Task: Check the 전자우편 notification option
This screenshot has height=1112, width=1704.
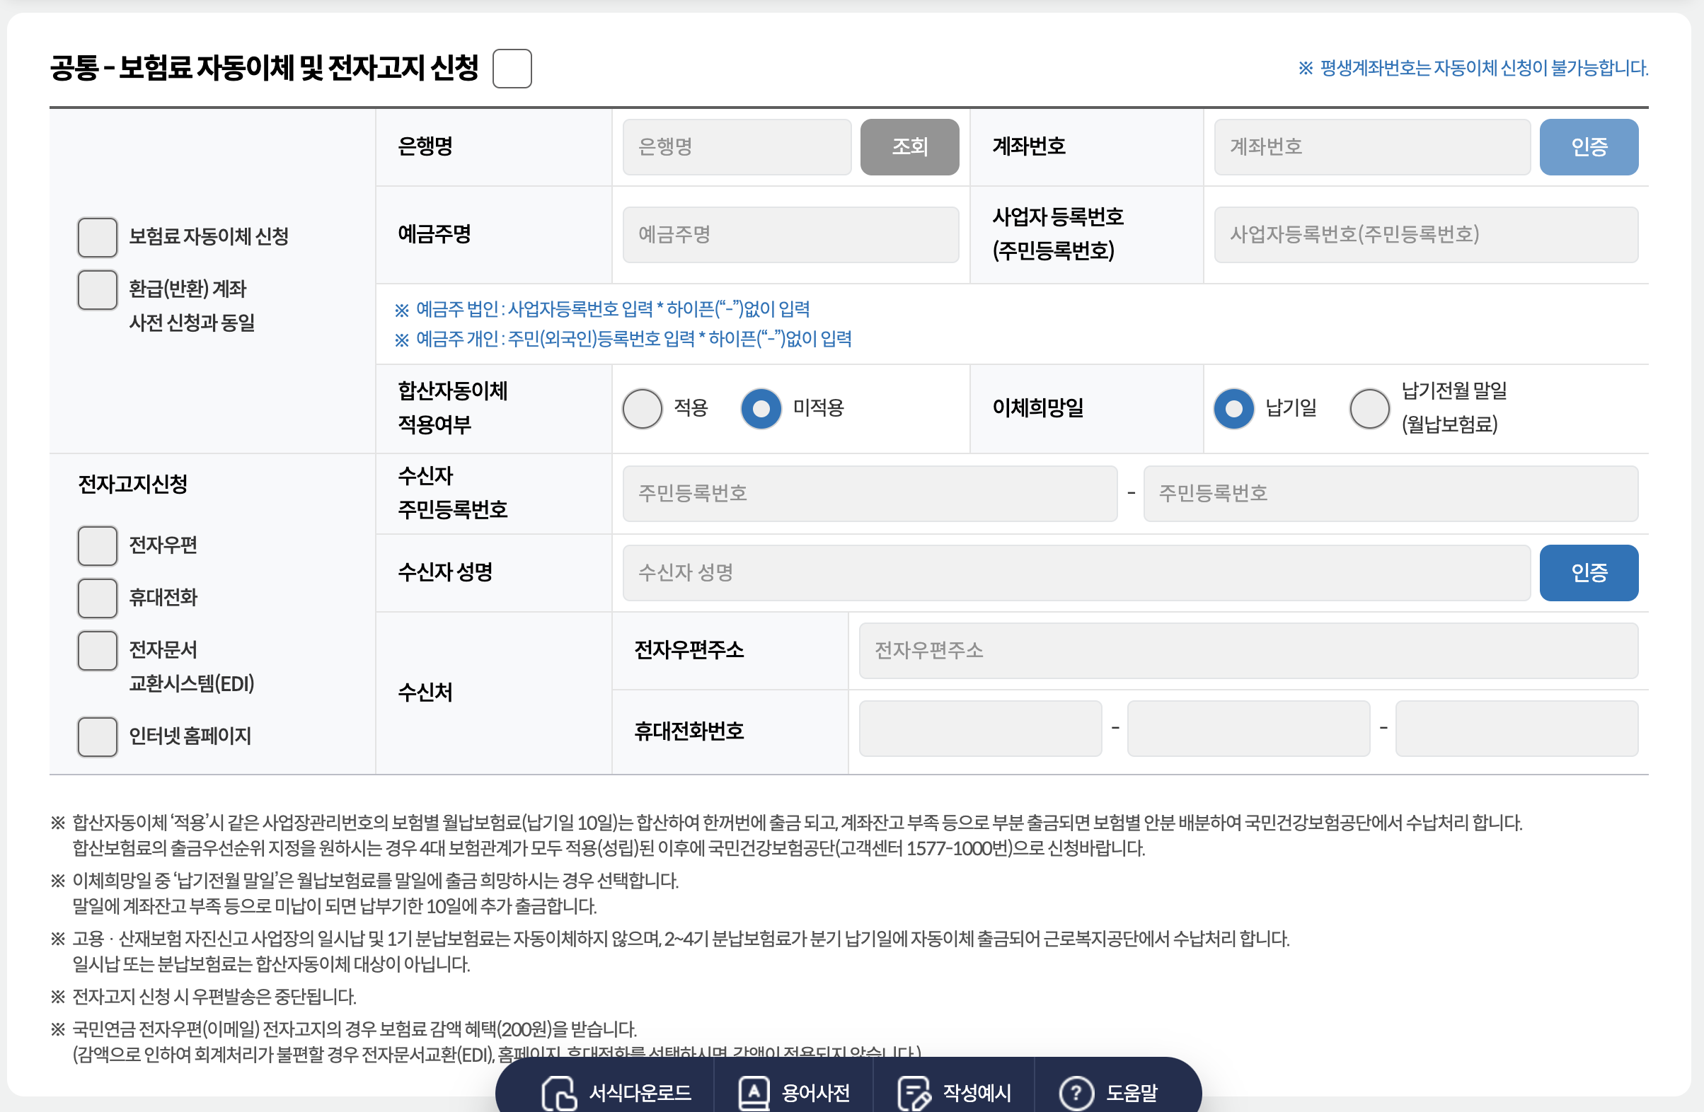Action: click(98, 546)
